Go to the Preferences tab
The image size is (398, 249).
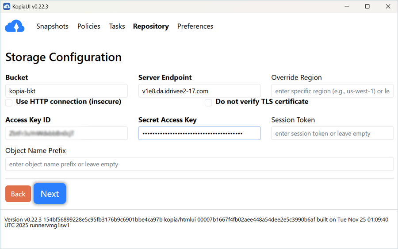(x=195, y=27)
